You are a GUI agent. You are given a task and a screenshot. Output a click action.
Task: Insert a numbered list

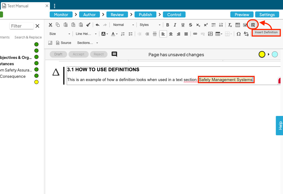tap(123, 34)
